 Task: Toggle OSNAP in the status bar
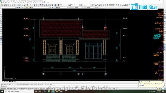click(33, 89)
